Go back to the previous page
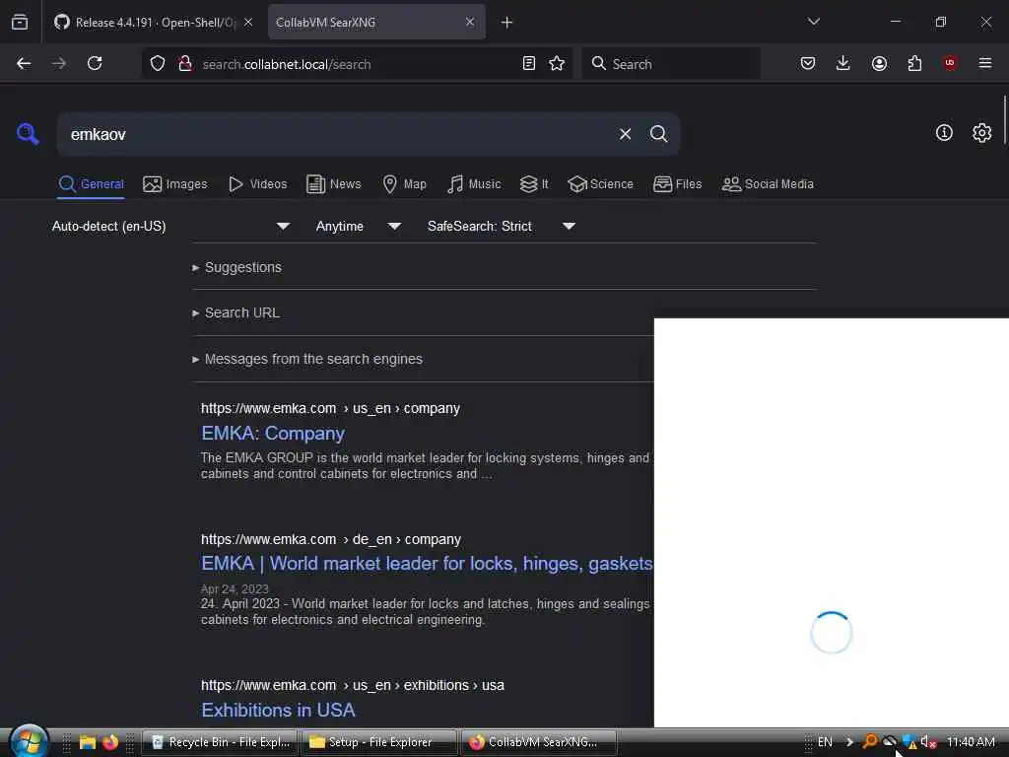 click(x=24, y=63)
